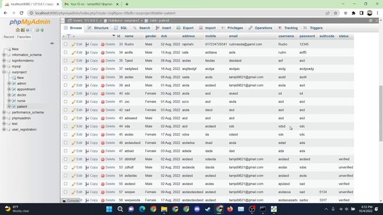Open the Recent tables list
This screenshot has width=383, height=215.
click(x=9, y=37)
